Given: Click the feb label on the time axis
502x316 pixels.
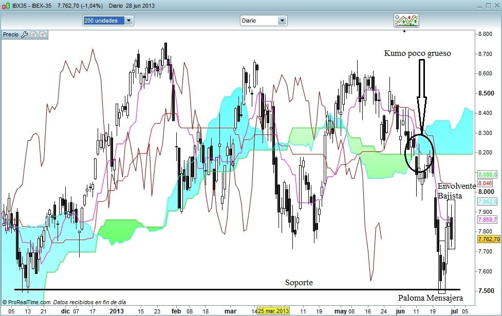Looking at the screenshot, I should (x=176, y=311).
